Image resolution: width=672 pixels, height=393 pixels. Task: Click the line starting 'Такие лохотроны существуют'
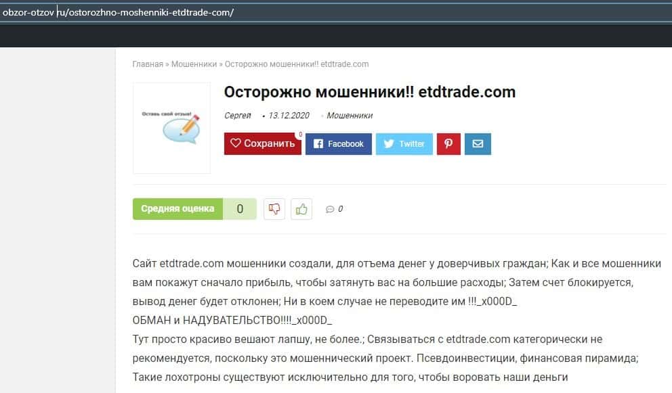click(x=350, y=377)
